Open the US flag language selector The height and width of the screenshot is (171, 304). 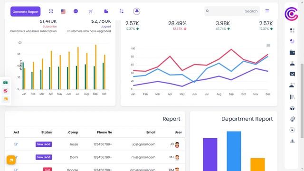[63, 11]
